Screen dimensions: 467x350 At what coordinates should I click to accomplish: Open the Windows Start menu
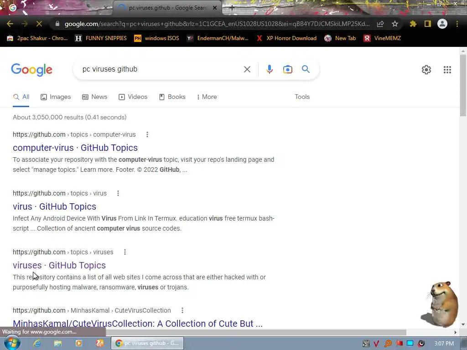12,343
